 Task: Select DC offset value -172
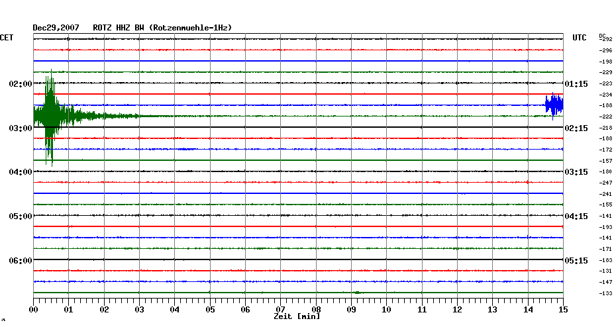605,150
